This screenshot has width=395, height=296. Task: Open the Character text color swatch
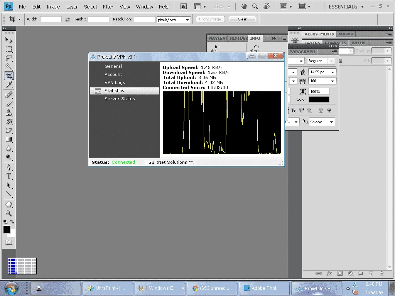pos(319,99)
